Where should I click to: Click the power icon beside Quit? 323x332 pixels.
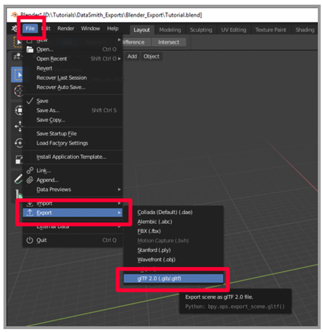30,240
